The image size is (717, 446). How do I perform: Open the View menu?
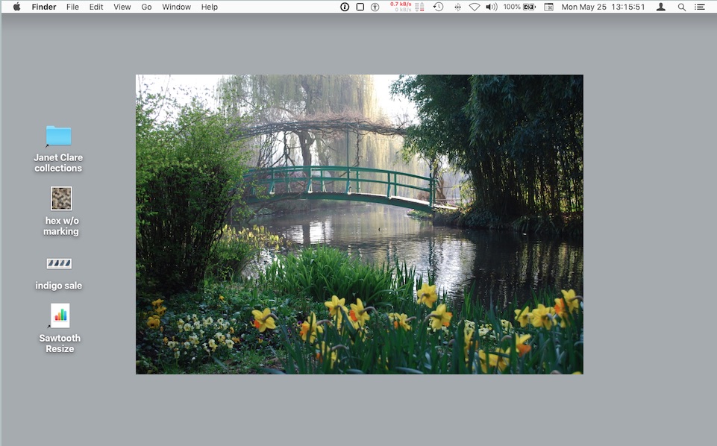122,7
